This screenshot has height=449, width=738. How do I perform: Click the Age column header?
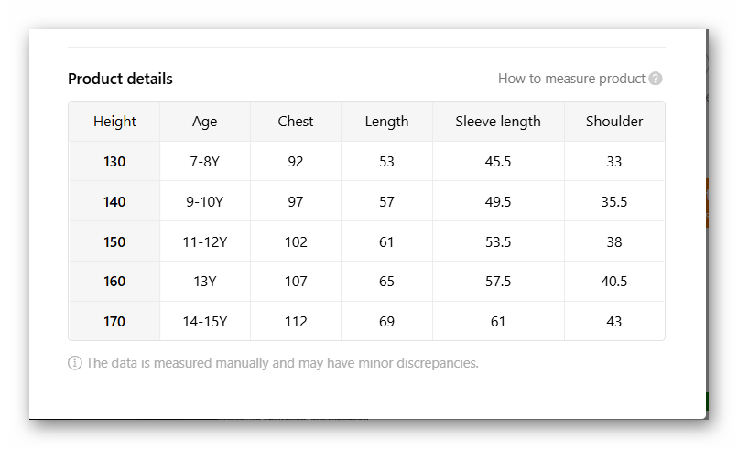point(205,122)
